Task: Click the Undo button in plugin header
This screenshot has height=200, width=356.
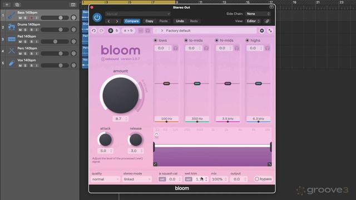Action: click(180, 21)
